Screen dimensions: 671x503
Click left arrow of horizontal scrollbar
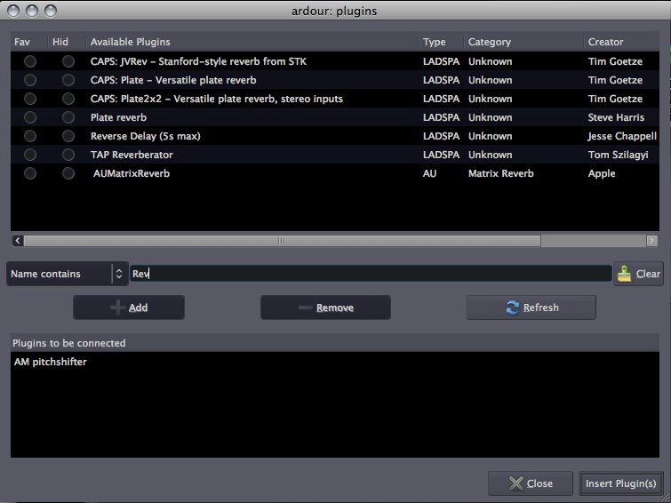click(17, 241)
